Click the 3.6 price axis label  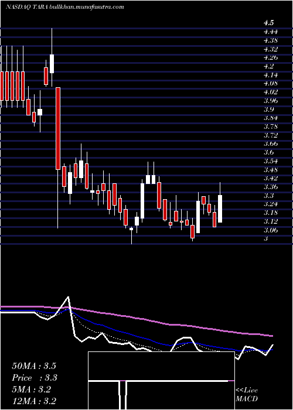pyautogui.click(x=269, y=152)
